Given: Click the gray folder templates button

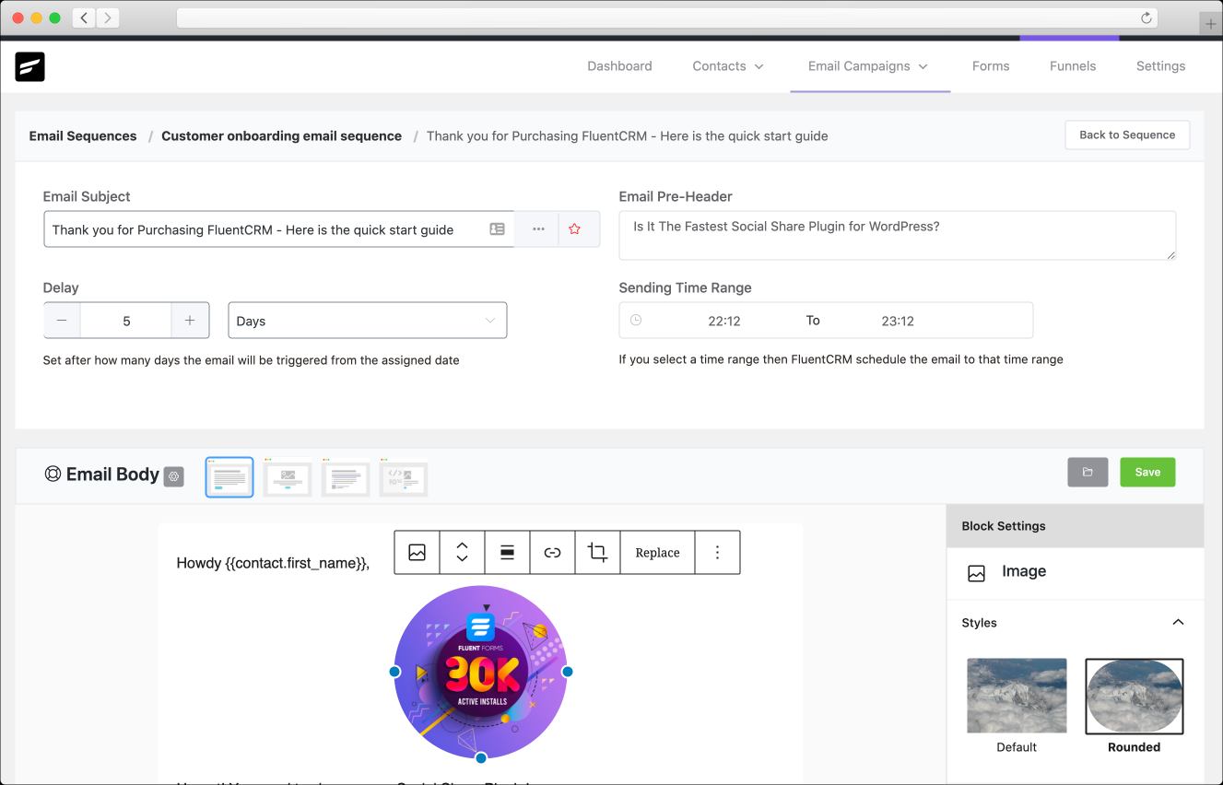Looking at the screenshot, I should tap(1088, 472).
